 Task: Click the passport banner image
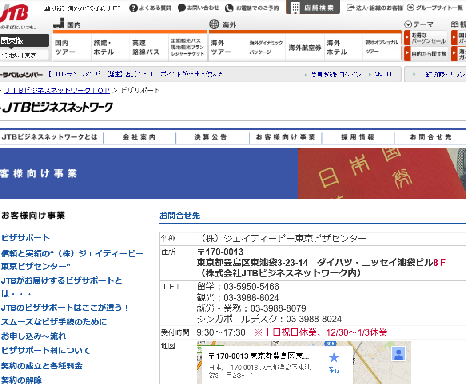pos(382,174)
